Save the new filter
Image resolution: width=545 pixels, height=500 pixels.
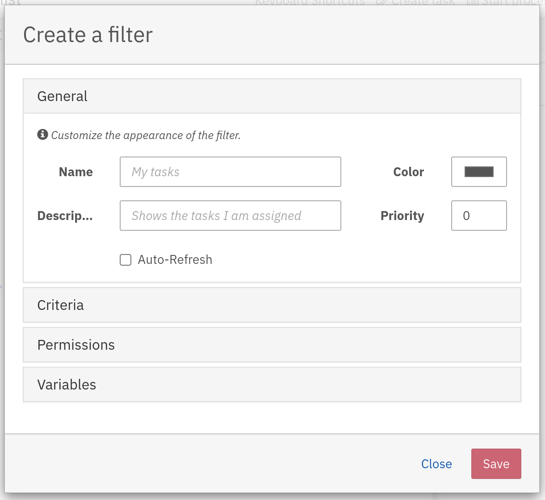pyautogui.click(x=496, y=464)
